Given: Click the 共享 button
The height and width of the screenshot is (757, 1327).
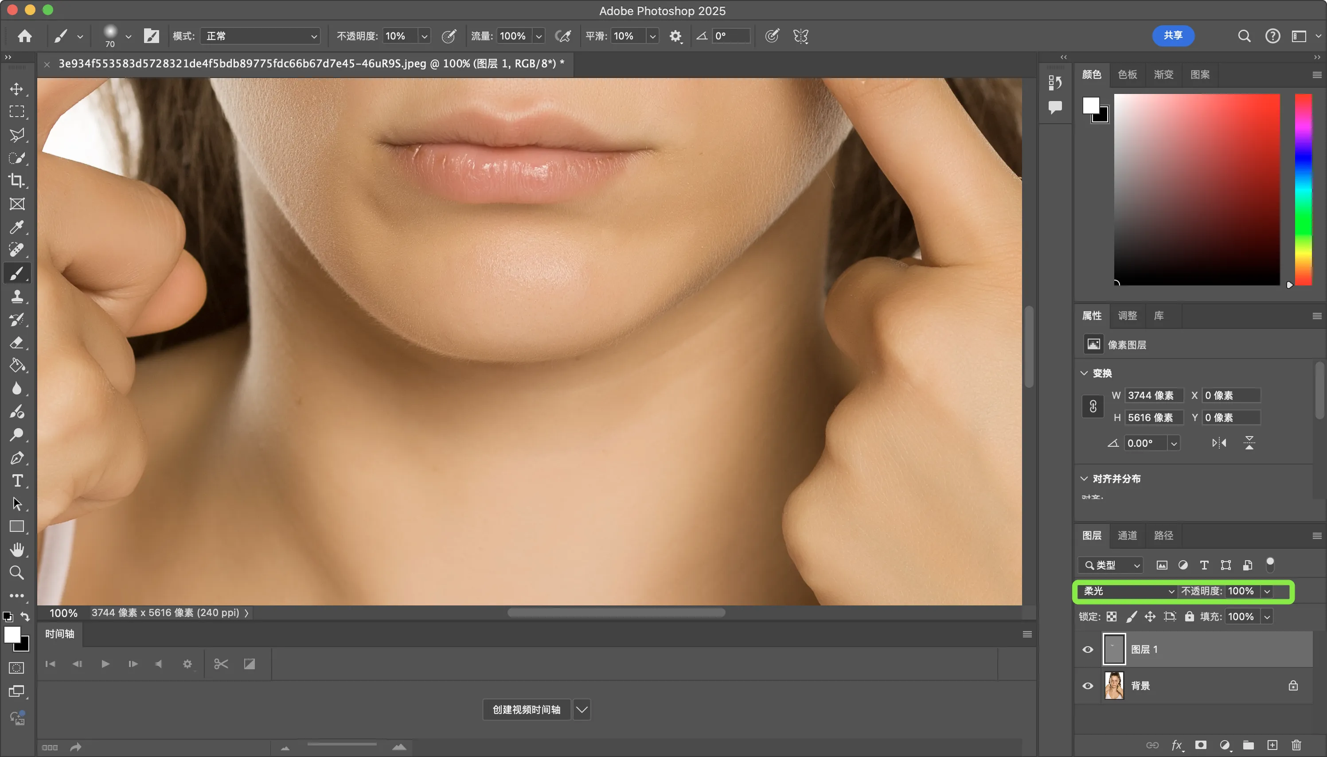Looking at the screenshot, I should pos(1173,35).
